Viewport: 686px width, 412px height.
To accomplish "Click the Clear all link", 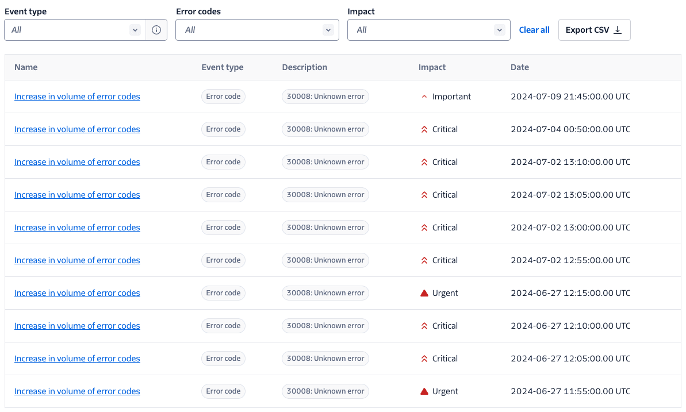I will click(x=534, y=29).
